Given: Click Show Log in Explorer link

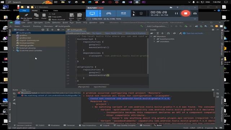Looking at the screenshot, I should pyautogui.click(x=136, y=33).
